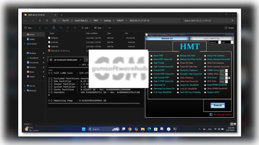The image size is (259, 145).
Task: Click the weather widget on the taskbar
Action: point(32,129)
